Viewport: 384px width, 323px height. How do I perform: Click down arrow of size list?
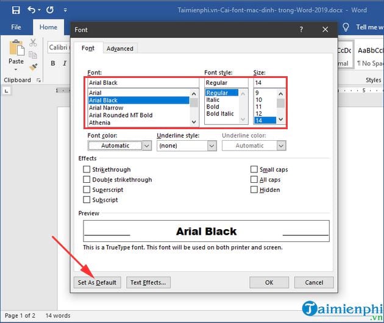point(281,119)
